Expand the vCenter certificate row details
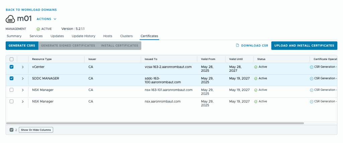 [x=23, y=67]
